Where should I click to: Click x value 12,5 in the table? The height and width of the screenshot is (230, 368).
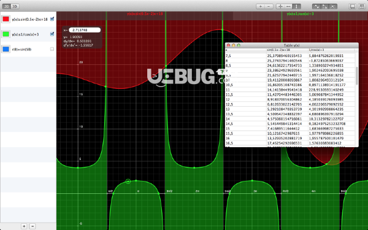(x=229, y=104)
